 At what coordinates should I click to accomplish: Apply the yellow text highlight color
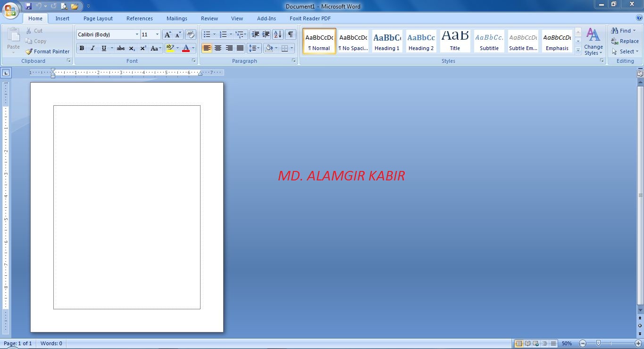170,48
